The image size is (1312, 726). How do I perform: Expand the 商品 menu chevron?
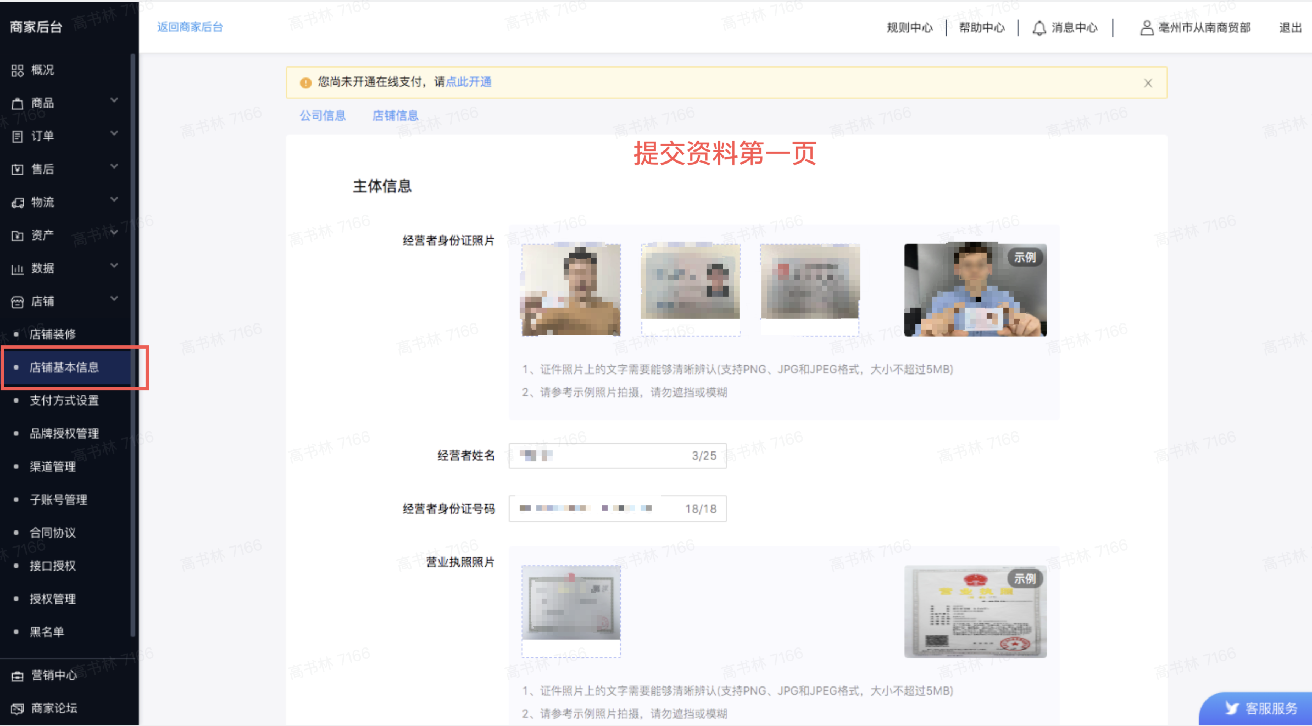pyautogui.click(x=114, y=100)
